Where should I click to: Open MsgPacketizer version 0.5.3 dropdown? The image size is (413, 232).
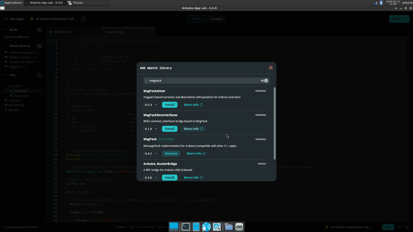coord(151,105)
